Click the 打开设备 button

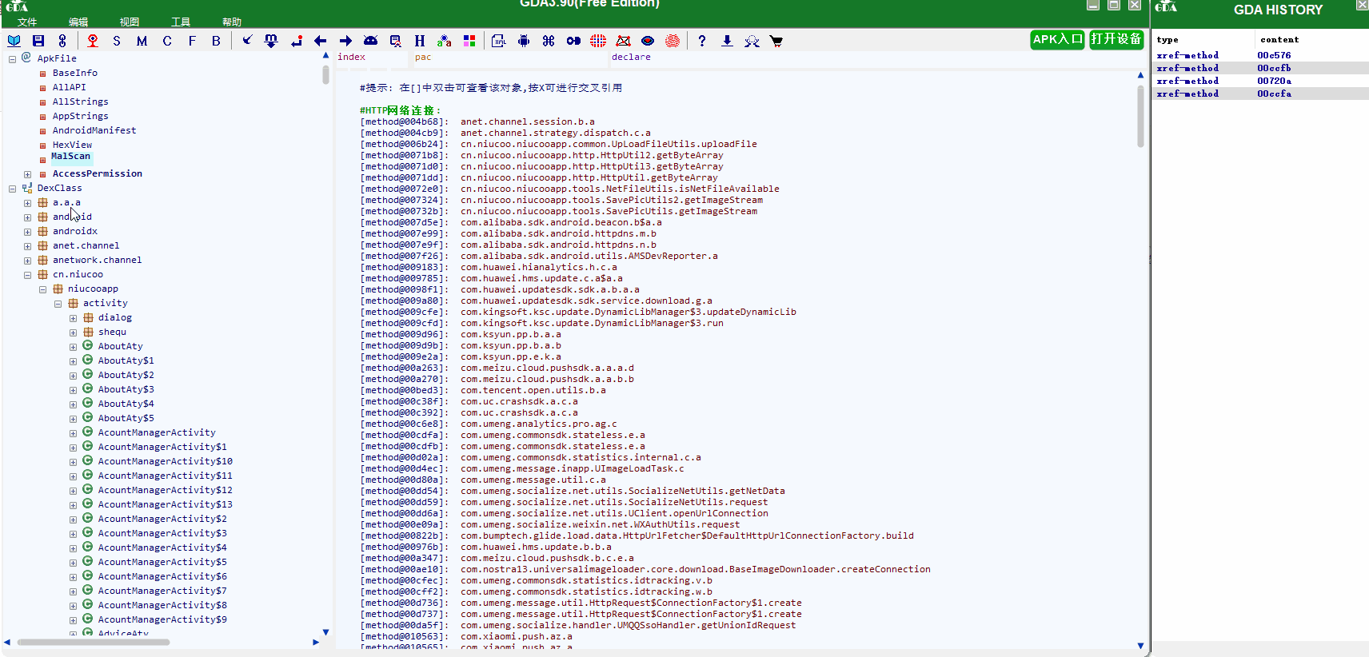1116,39
